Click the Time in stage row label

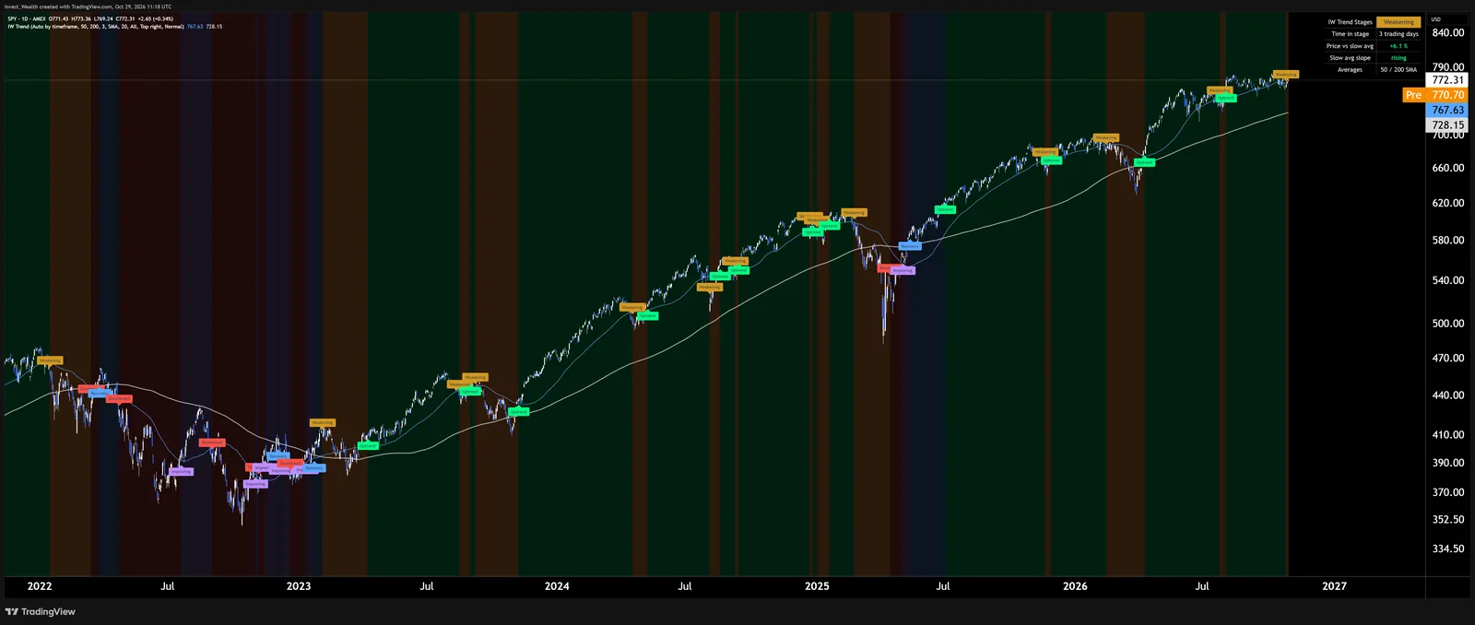(1350, 34)
